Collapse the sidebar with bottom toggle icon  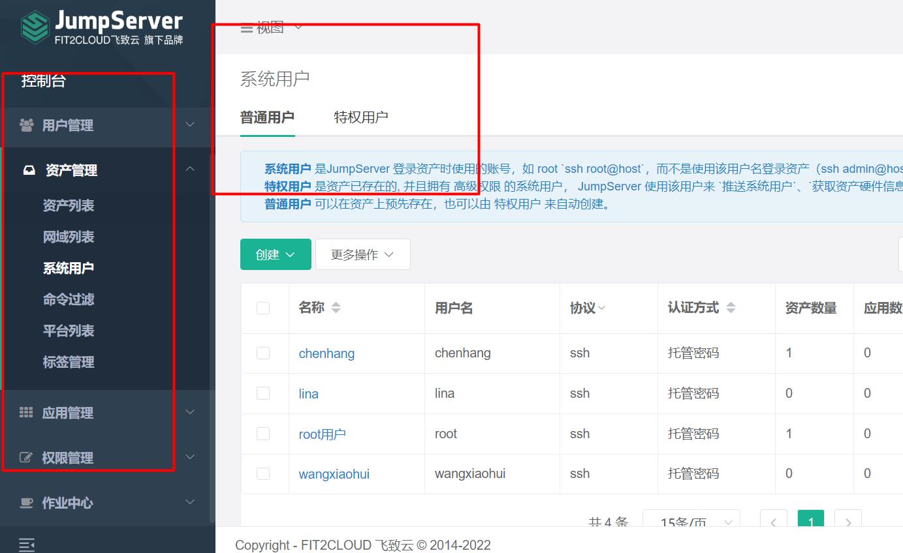[x=27, y=545]
